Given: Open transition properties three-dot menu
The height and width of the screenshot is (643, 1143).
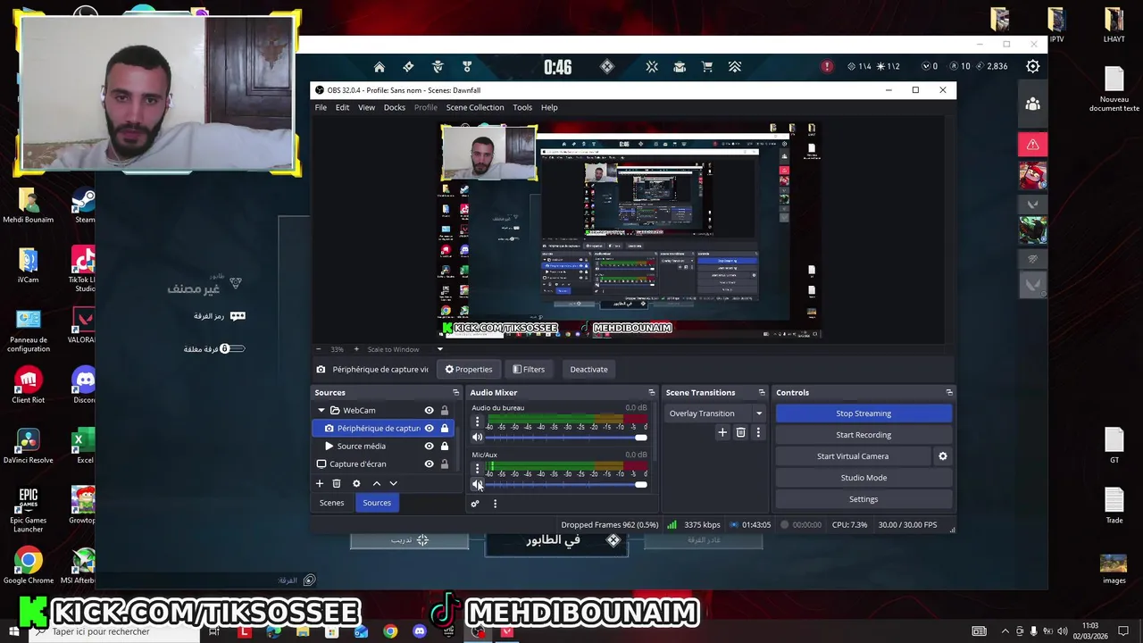Looking at the screenshot, I should point(758,432).
